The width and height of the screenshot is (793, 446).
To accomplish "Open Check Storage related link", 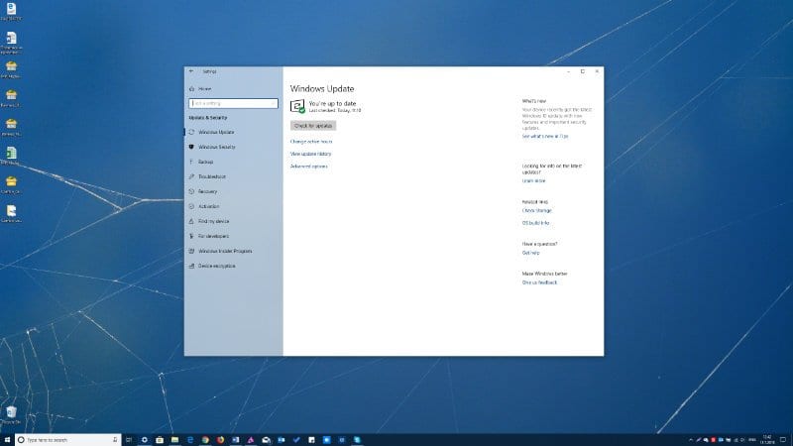I will point(536,210).
